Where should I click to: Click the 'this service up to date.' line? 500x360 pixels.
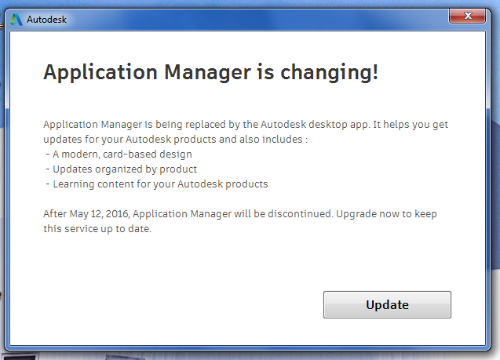[x=97, y=229]
